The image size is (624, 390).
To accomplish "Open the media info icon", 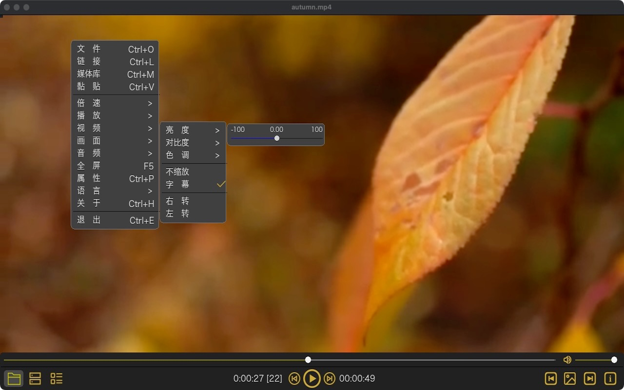I will coord(610,378).
